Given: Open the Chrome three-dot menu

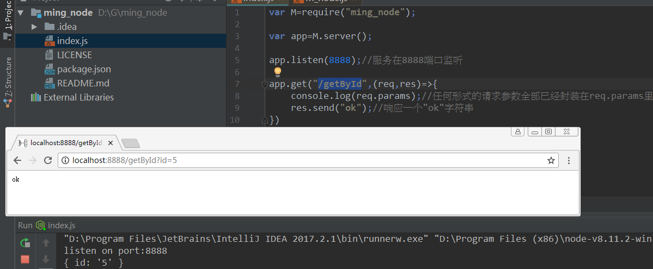Looking at the screenshot, I should (569, 160).
